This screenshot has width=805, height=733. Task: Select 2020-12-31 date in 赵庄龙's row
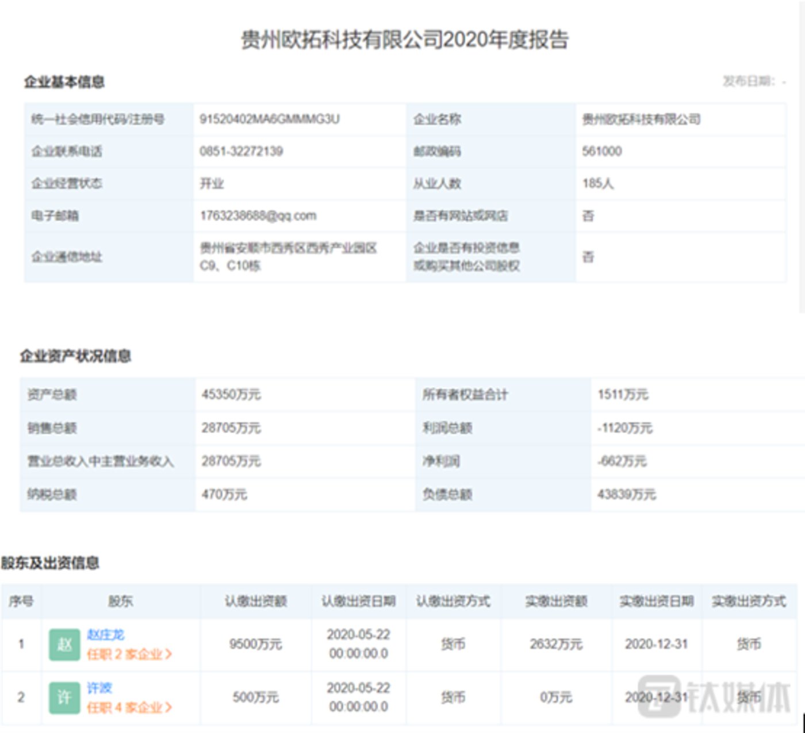click(x=656, y=645)
